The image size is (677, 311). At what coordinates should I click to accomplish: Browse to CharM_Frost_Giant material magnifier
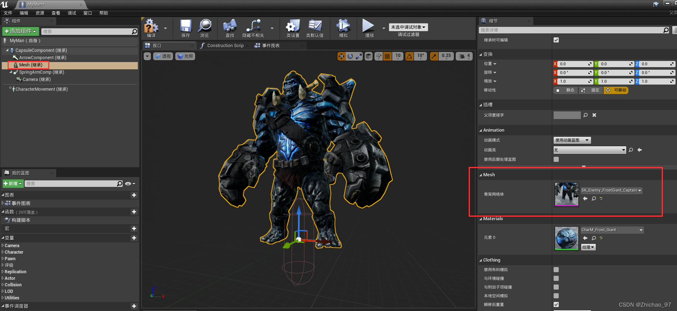click(594, 238)
